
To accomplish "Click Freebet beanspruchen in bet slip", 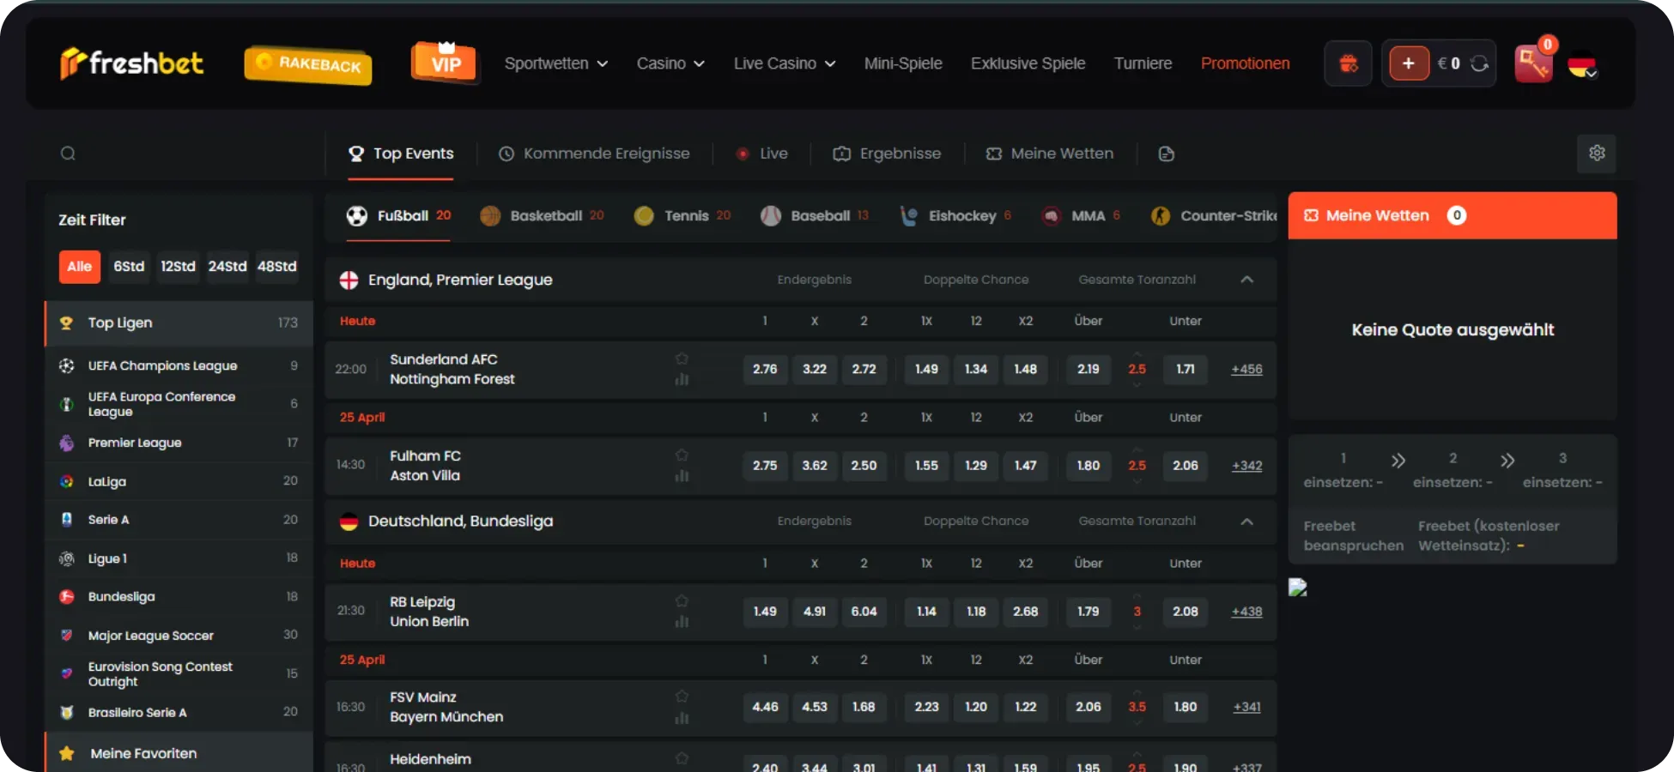I will 1353,536.
